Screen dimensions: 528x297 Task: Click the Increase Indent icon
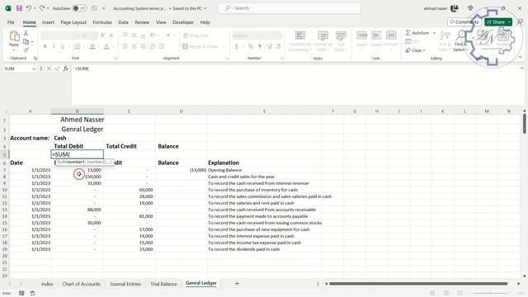[x=162, y=46]
